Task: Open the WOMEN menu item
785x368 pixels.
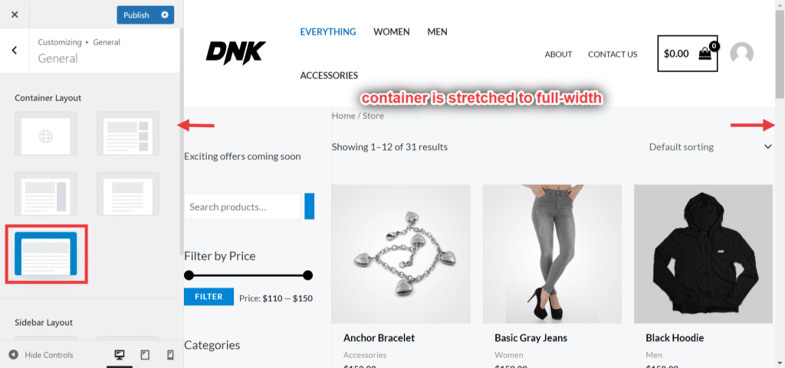Action: pyautogui.click(x=392, y=32)
